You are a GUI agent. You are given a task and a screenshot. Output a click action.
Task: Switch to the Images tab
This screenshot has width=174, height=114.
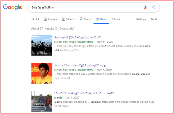pos(50,19)
